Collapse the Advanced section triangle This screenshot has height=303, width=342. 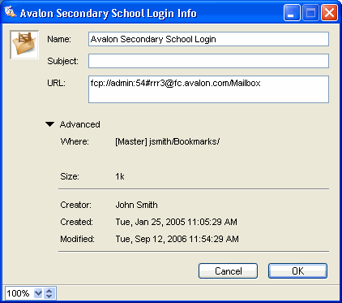click(50, 124)
